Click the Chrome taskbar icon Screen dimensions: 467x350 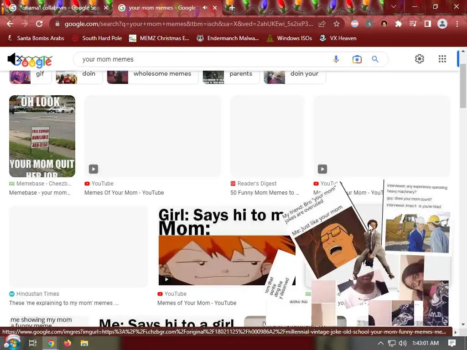[50, 343]
